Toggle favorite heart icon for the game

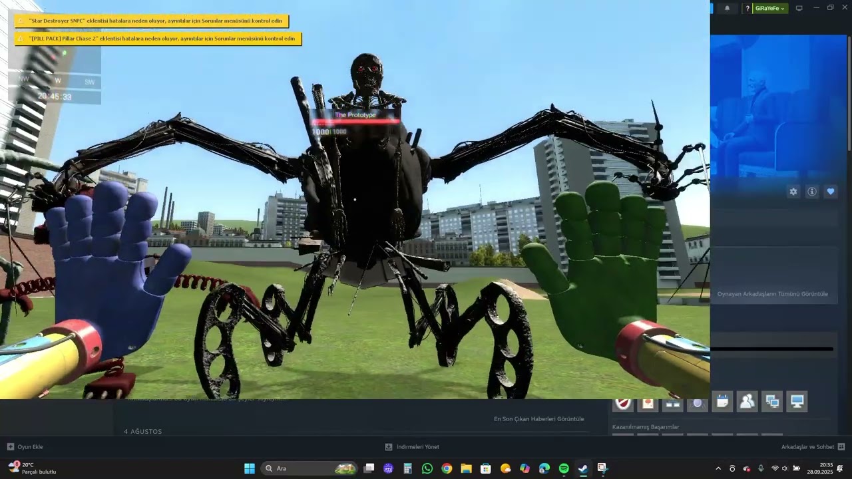[x=831, y=192]
